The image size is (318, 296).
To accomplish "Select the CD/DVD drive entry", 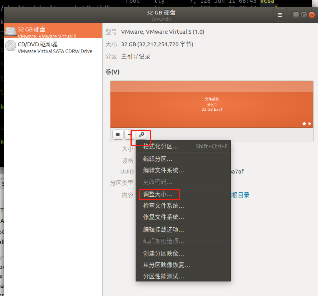I will click(53, 46).
